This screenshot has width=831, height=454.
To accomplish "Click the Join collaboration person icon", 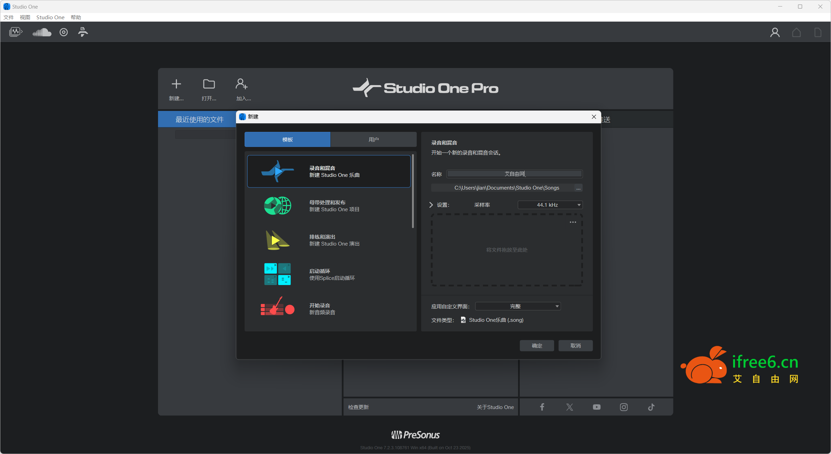I will pos(242,84).
